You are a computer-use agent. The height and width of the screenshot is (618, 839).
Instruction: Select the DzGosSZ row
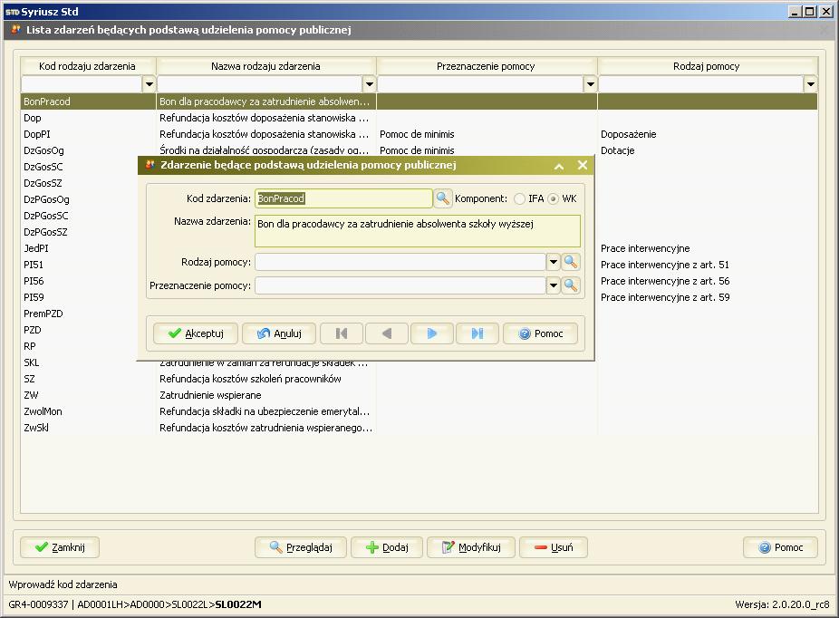pyautogui.click(x=79, y=183)
